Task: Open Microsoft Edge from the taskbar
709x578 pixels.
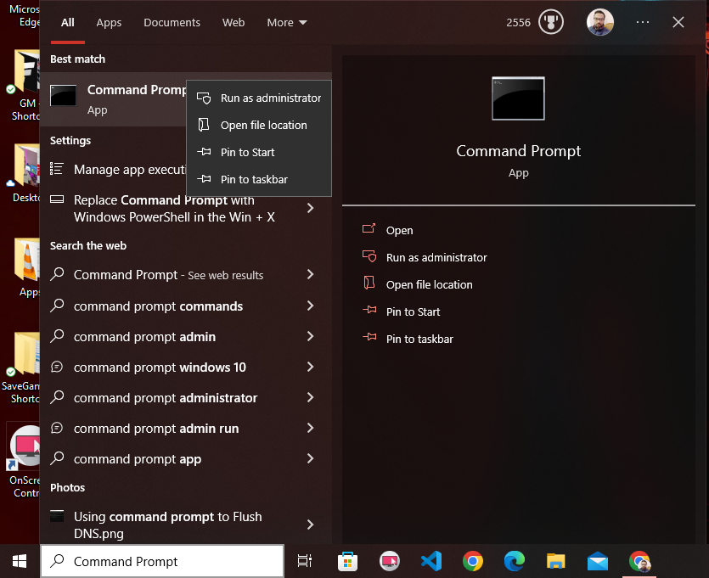Action: [515, 561]
